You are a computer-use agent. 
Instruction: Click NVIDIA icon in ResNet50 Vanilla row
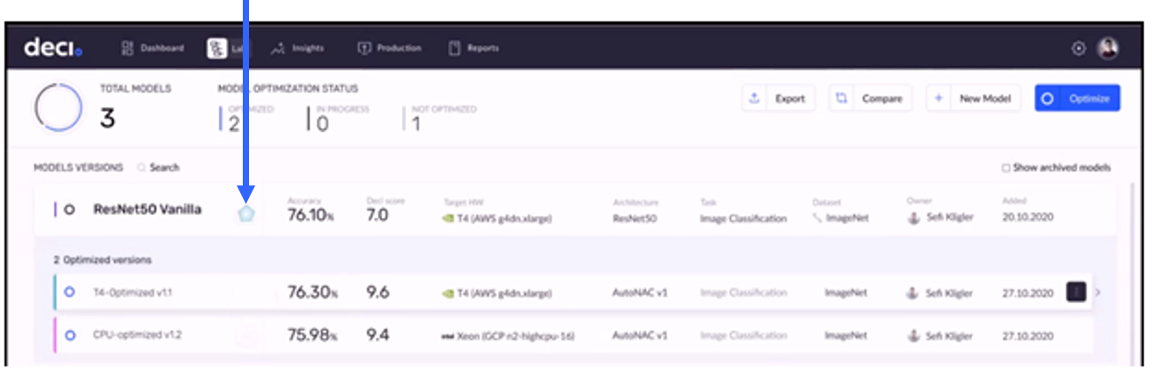[x=448, y=218]
